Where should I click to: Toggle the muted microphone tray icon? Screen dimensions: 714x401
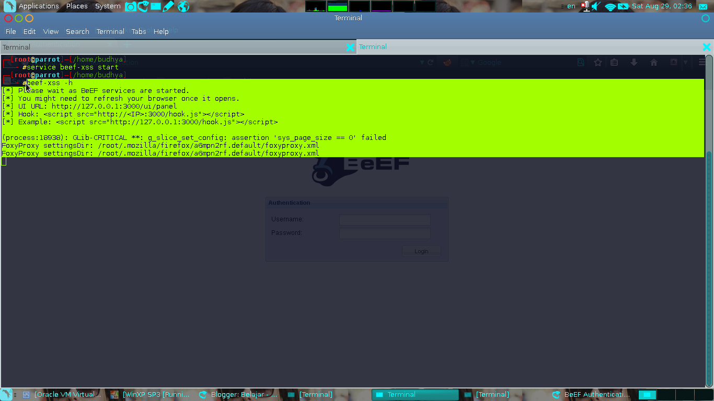[585, 6]
